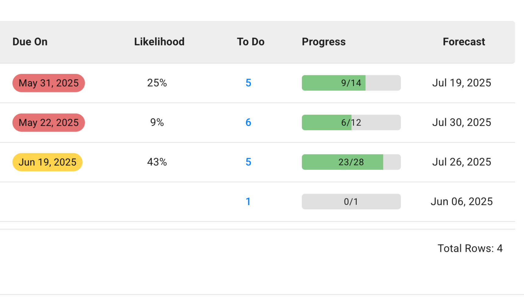Click the 6/12 progress bar
524x298 pixels.
click(x=351, y=122)
